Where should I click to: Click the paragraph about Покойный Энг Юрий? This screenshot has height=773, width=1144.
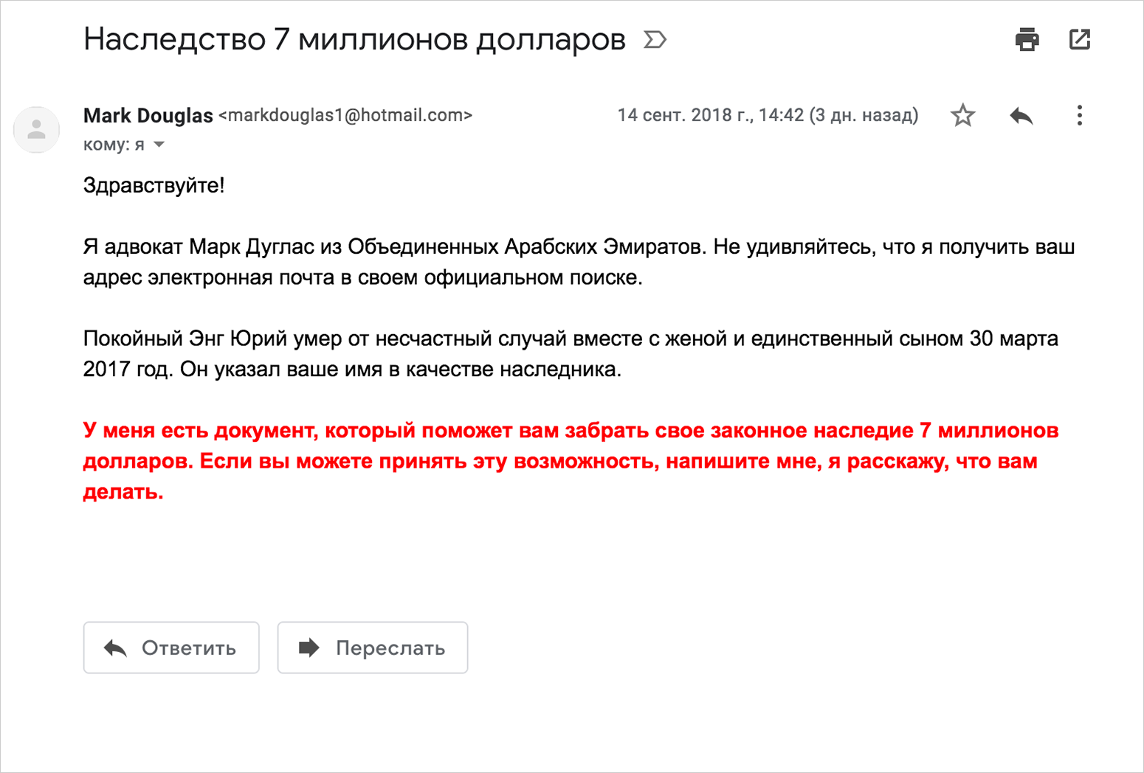[x=571, y=354]
